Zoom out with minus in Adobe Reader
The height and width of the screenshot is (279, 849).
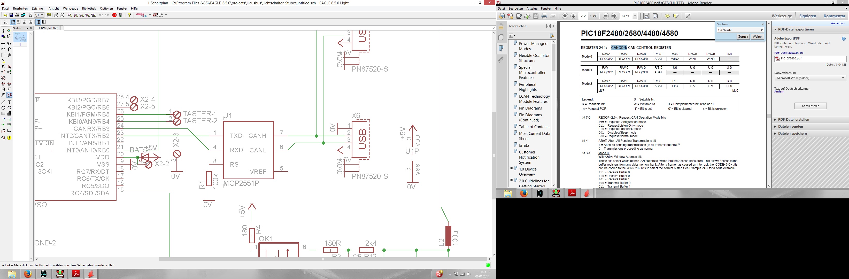pos(606,16)
